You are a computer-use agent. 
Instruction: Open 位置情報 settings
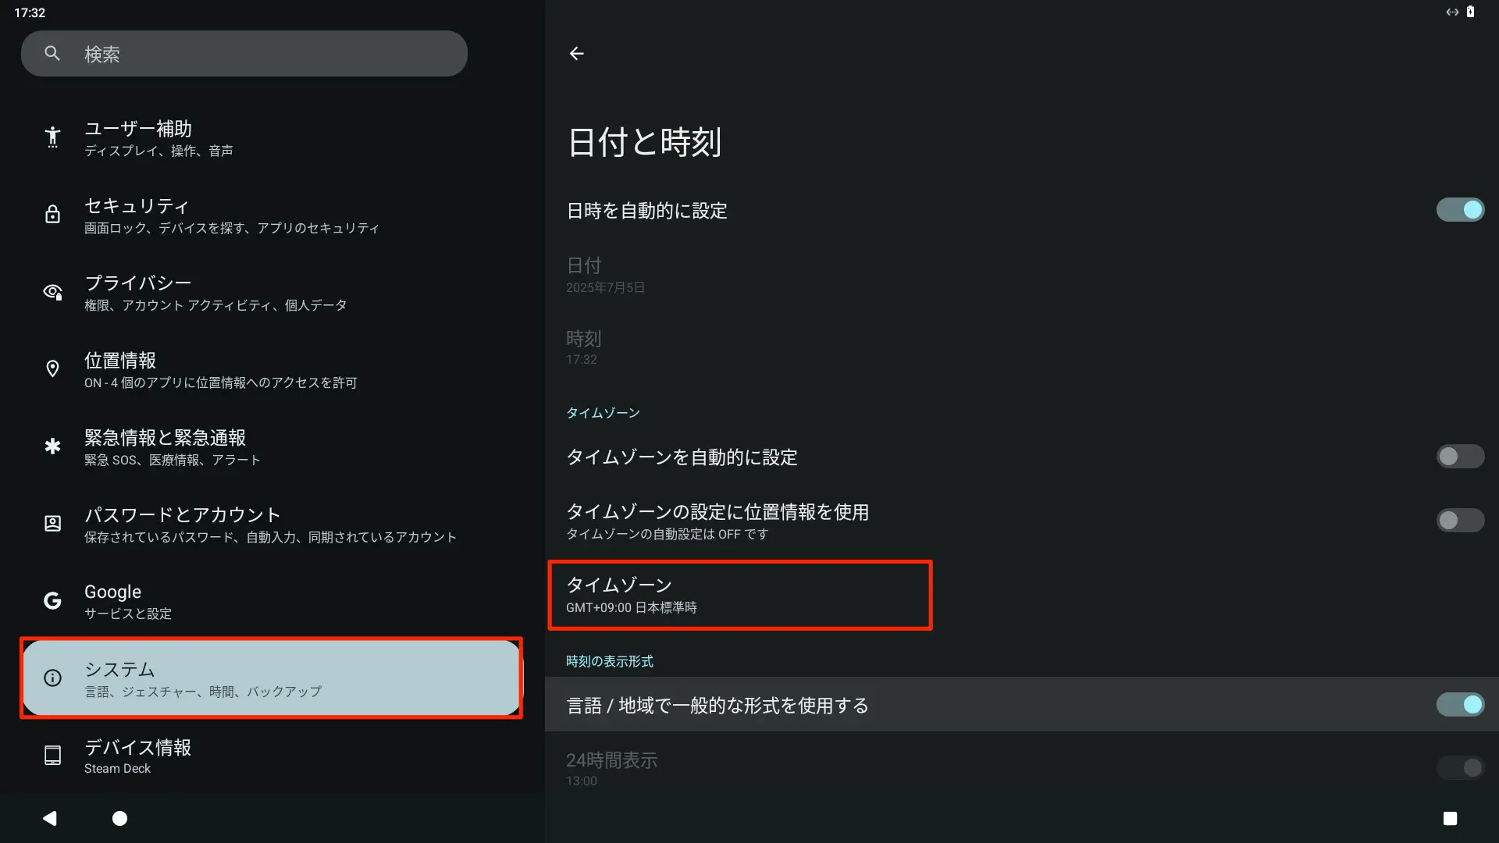coord(272,369)
